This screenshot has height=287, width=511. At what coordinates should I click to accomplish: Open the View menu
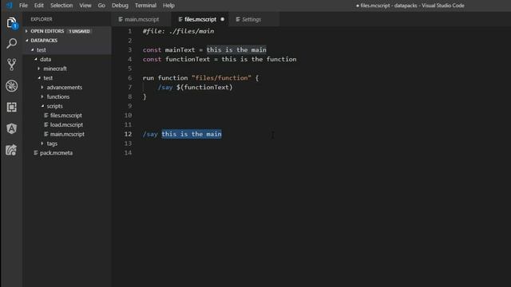tap(85, 6)
